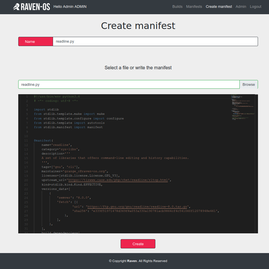This screenshot has height=269, width=269.
Task: Click the Raven copyright footer text
Action: point(138,261)
